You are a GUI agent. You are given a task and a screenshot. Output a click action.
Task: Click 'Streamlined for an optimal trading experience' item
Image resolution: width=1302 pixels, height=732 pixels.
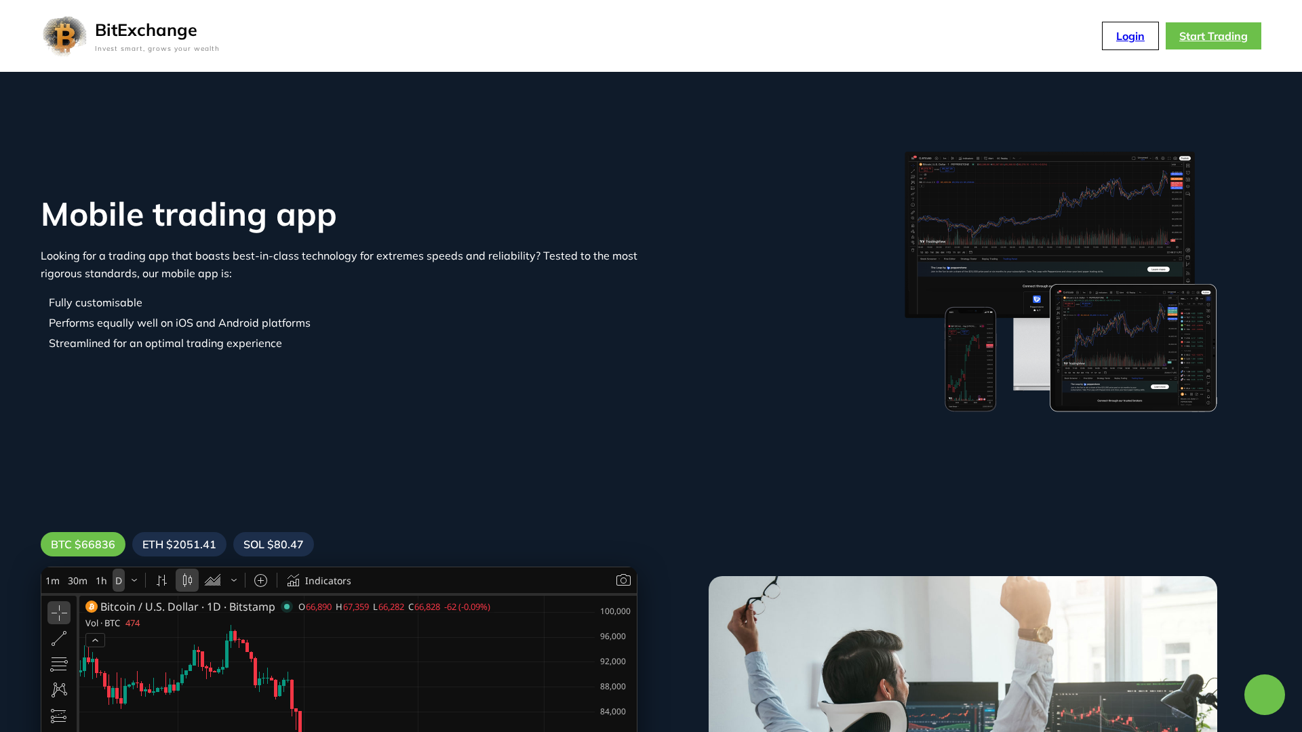tap(165, 344)
